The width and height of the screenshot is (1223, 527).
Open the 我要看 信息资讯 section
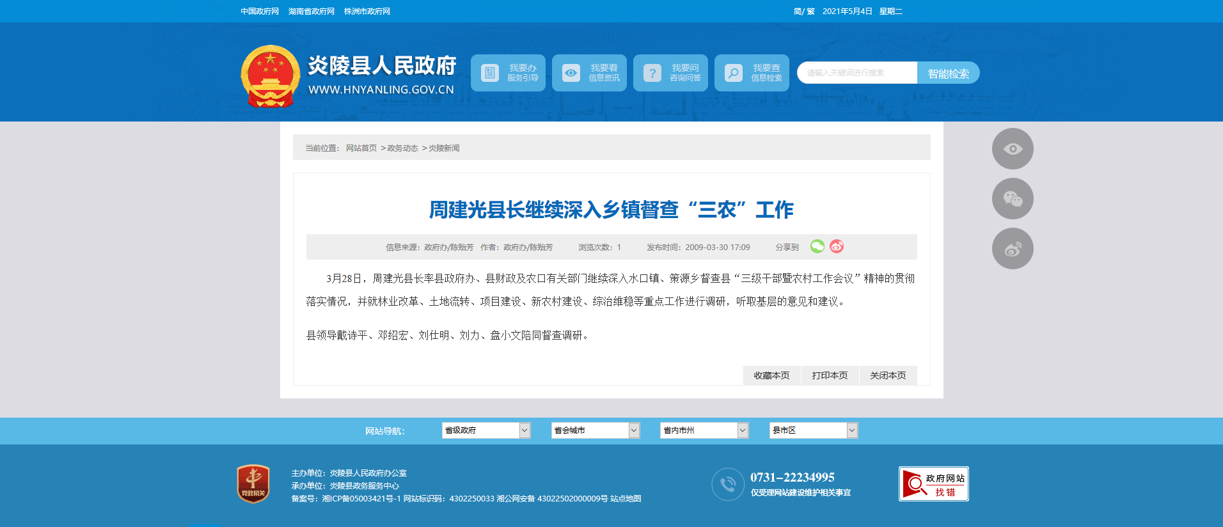[x=589, y=73]
